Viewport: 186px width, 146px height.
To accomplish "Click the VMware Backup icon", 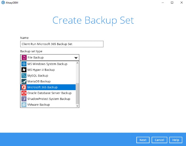I will tap(24, 105).
